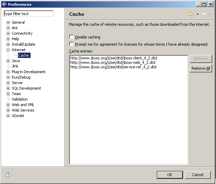Image resolution: width=216 pixels, height=184 pixels.
Task: Click the forward navigation arrow icon
Action: coord(204,14)
